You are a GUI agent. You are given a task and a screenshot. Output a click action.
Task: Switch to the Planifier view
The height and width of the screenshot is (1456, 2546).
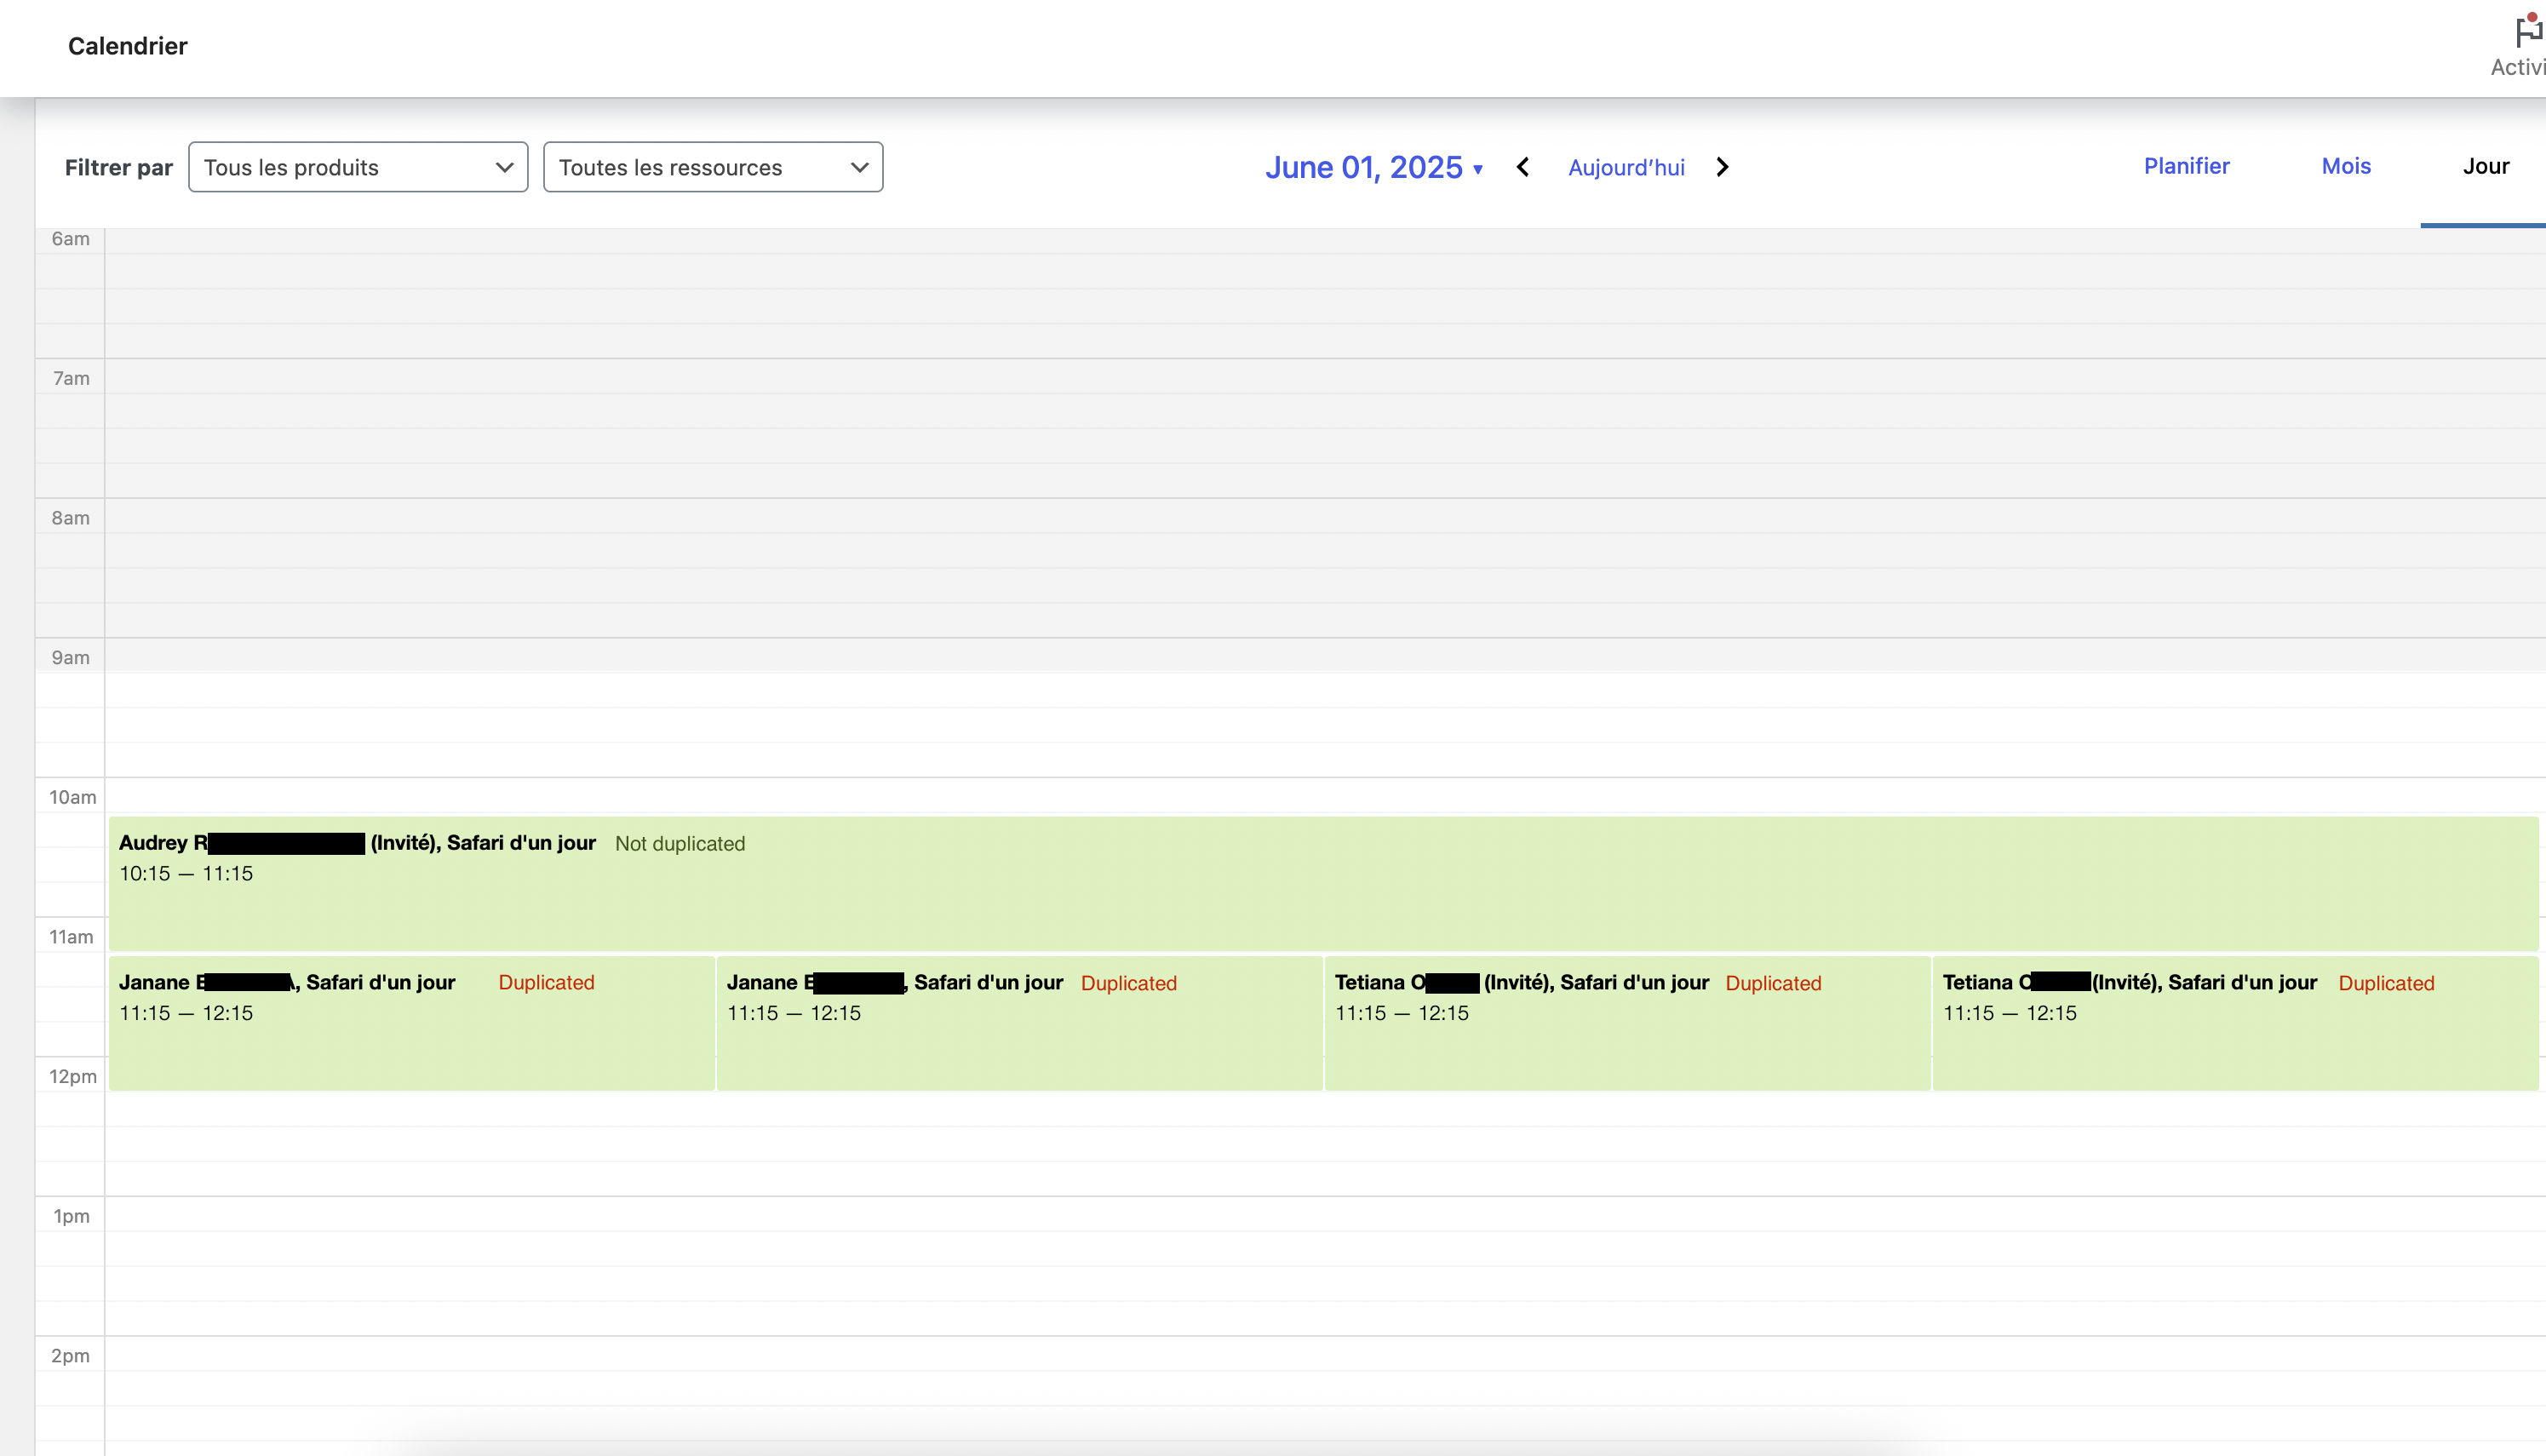pos(2186,166)
